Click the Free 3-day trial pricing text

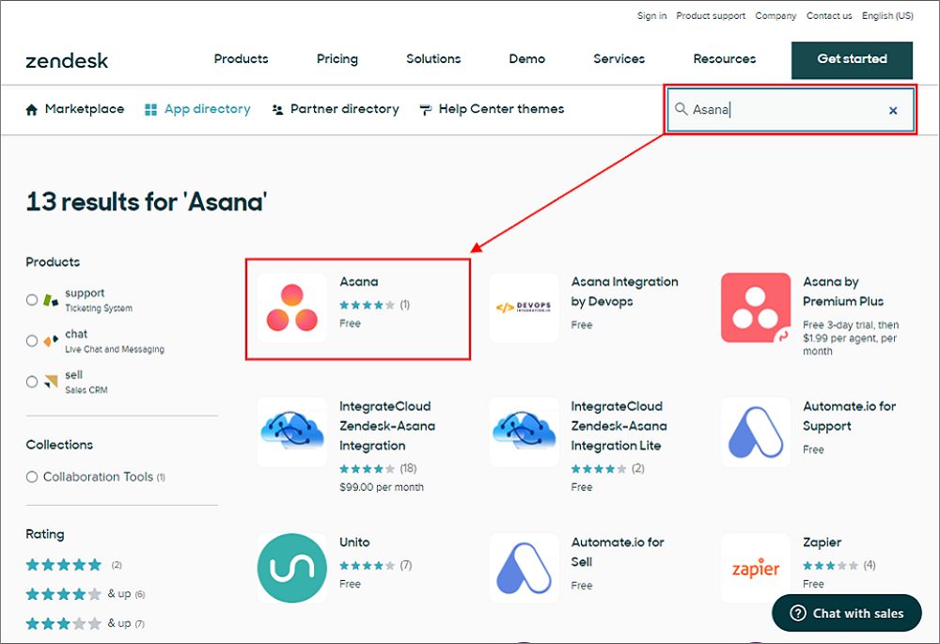click(x=851, y=338)
